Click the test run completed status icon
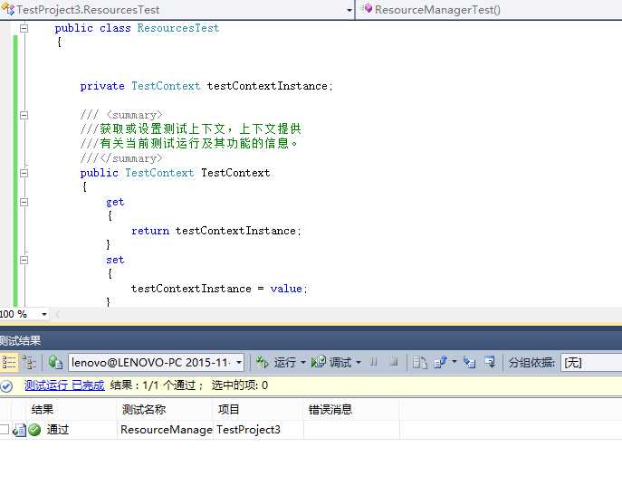Image resolution: width=622 pixels, height=485 pixels. (x=6, y=385)
